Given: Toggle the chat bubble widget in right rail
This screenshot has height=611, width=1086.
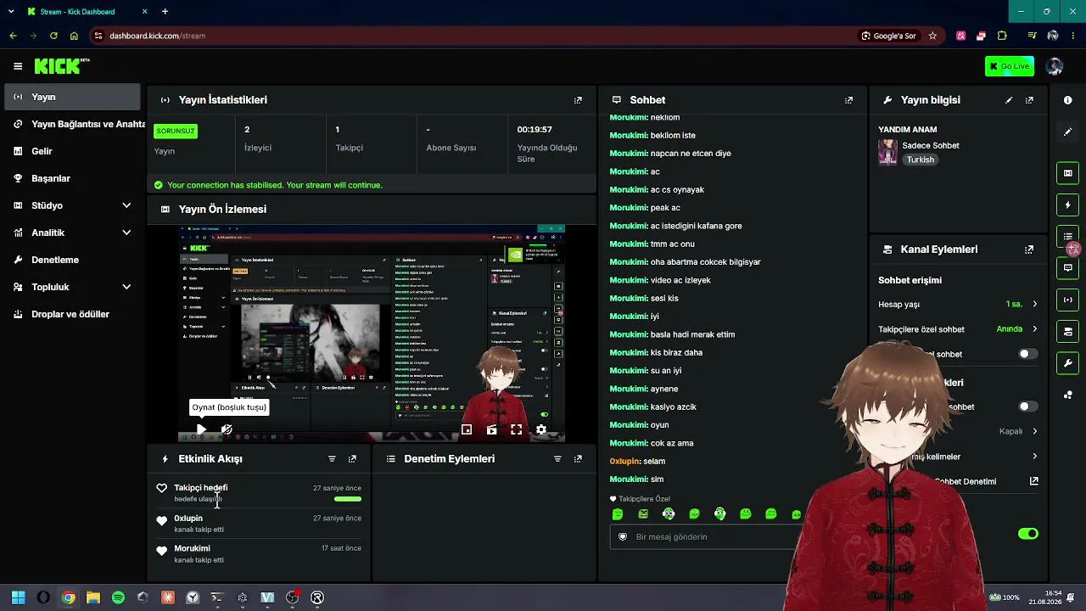Looking at the screenshot, I should (1068, 268).
